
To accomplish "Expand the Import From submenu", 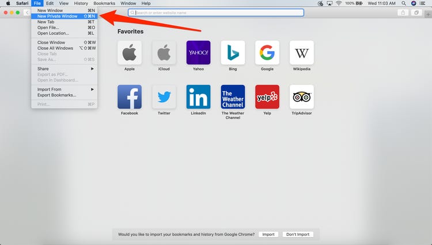I will pyautogui.click(x=64, y=89).
